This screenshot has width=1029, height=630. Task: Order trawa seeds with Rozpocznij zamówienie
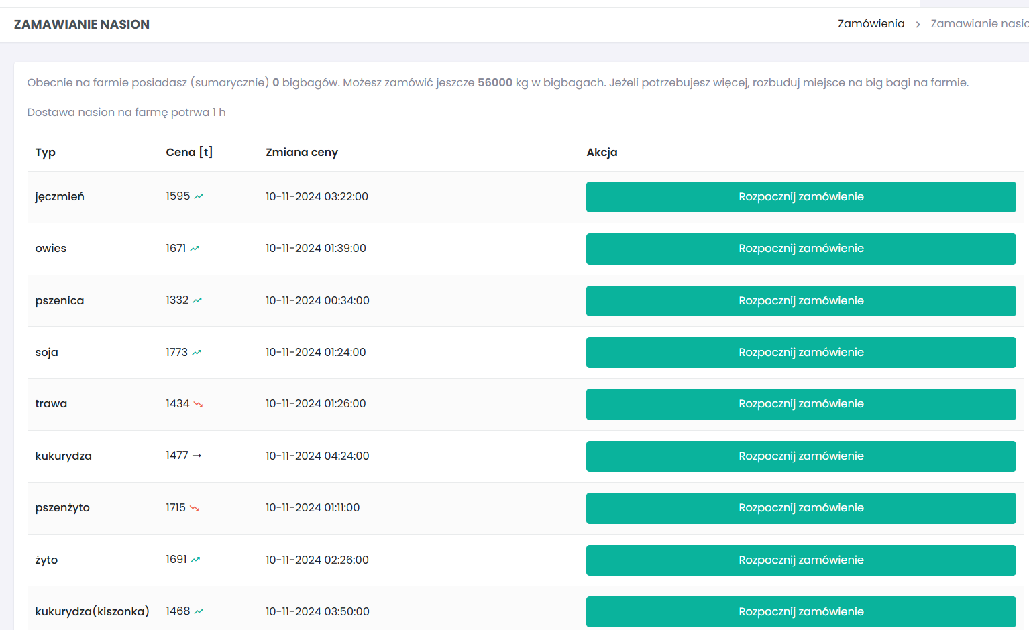tap(801, 404)
